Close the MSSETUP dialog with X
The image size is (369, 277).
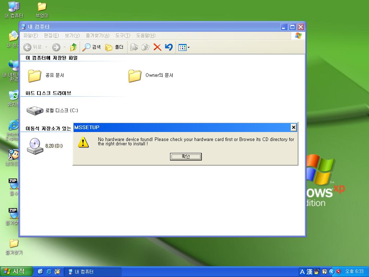pyautogui.click(x=293, y=127)
